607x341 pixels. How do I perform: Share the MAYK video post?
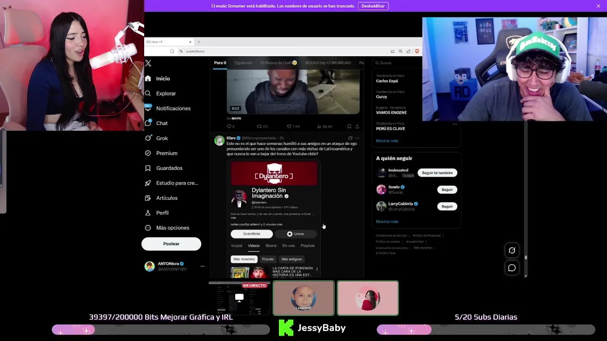click(x=357, y=126)
